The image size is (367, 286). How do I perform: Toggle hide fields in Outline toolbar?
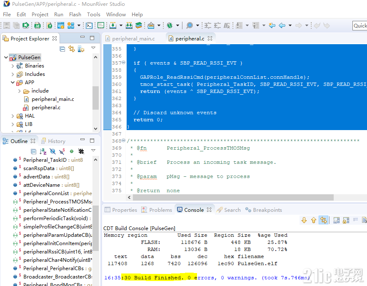pos(52,152)
